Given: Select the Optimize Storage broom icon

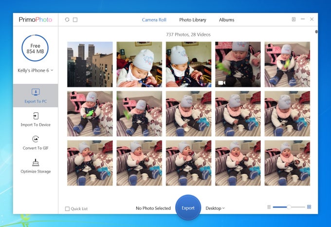Looking at the screenshot, I should tap(36, 162).
